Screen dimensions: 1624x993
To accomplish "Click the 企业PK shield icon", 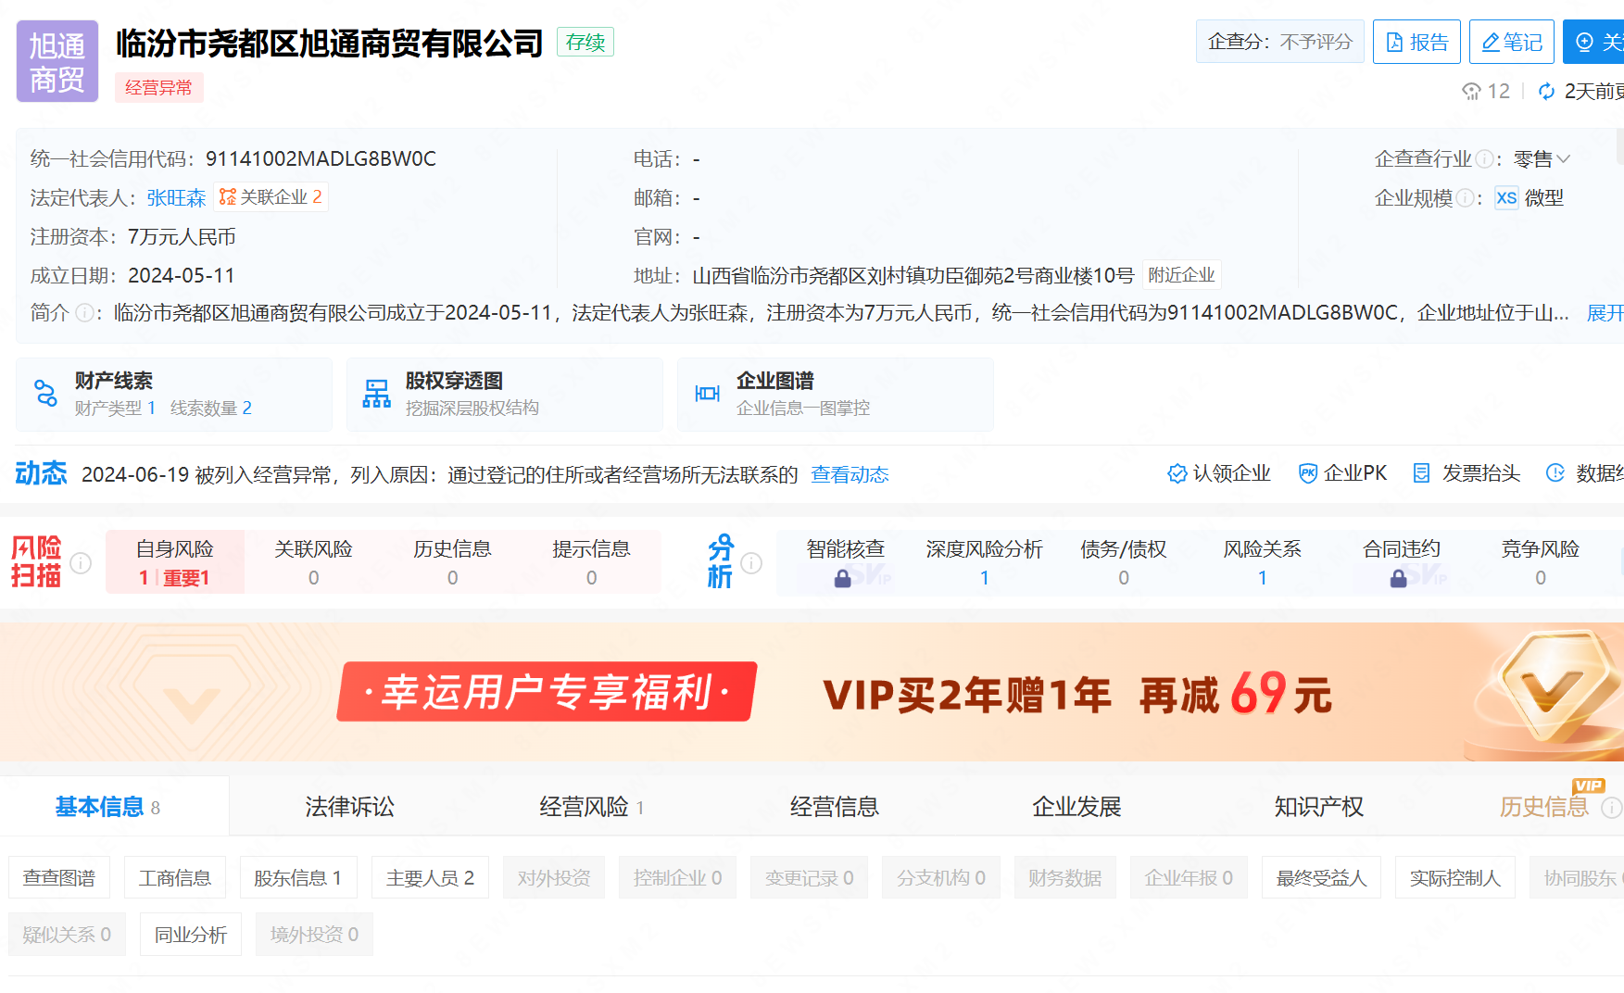I will click(1307, 474).
